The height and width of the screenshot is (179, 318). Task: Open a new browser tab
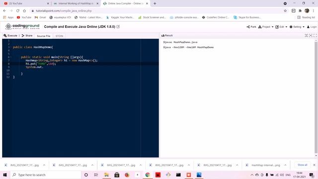(x=155, y=3)
